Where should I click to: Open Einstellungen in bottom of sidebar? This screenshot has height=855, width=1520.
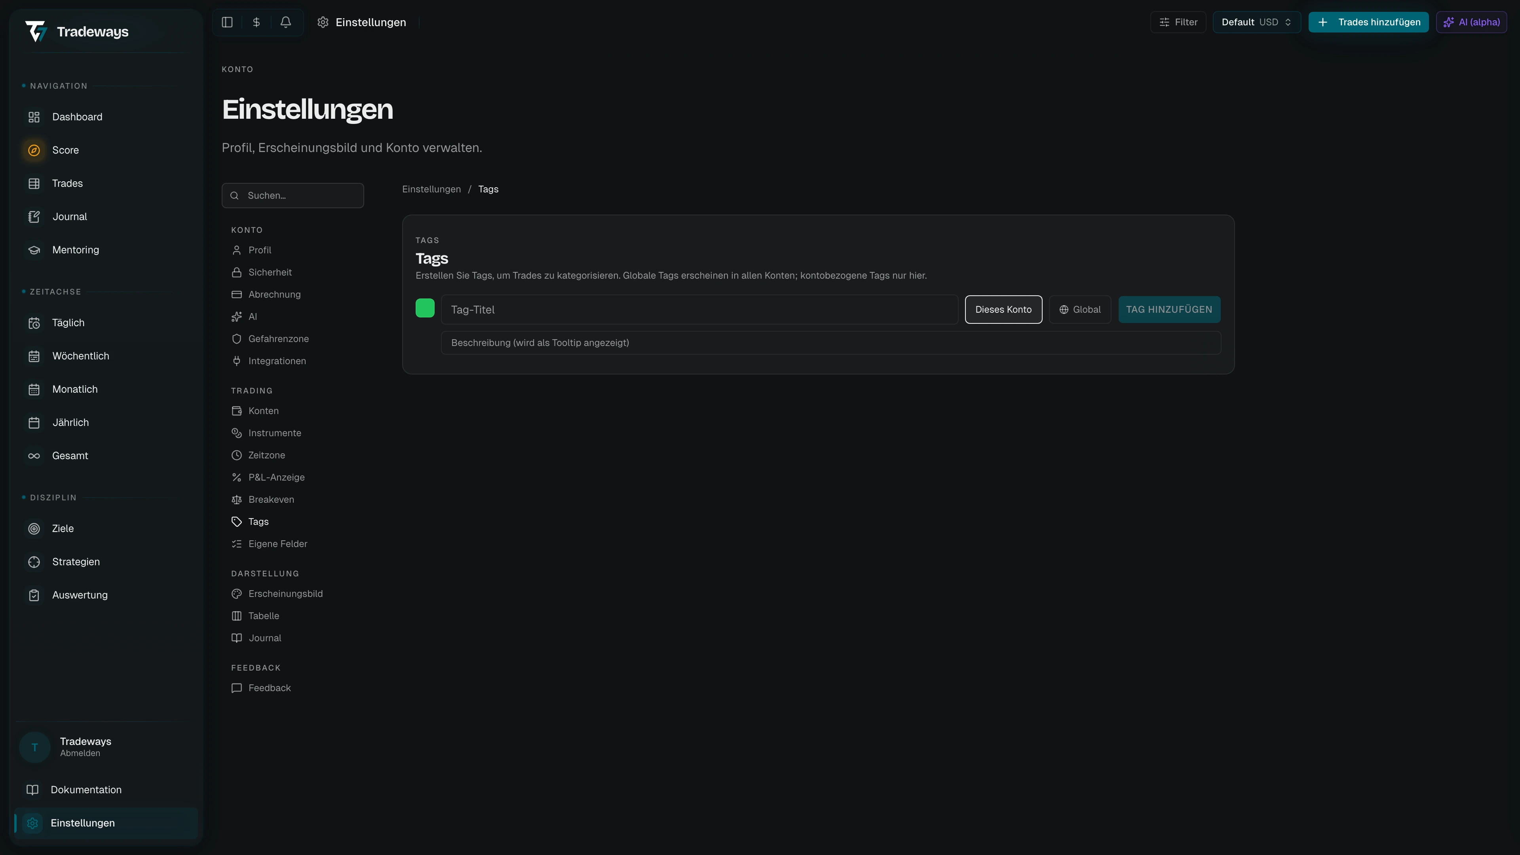[106, 823]
